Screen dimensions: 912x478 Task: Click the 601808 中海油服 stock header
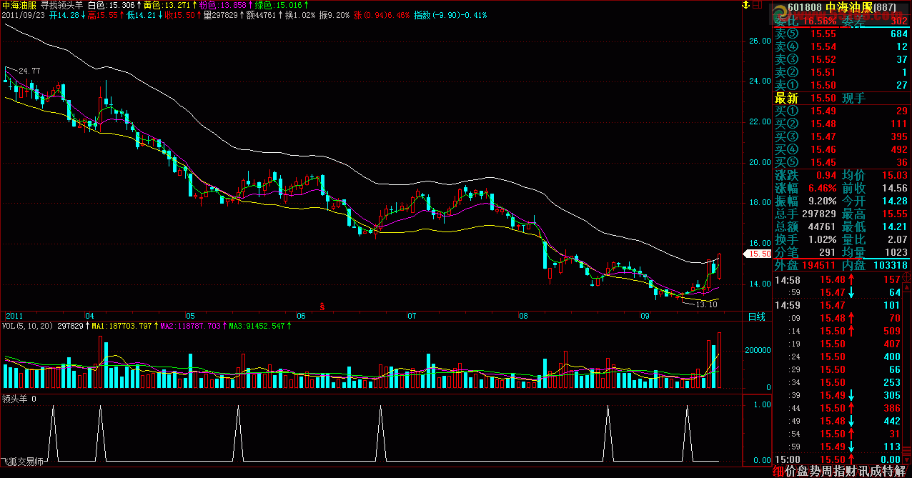point(841,7)
